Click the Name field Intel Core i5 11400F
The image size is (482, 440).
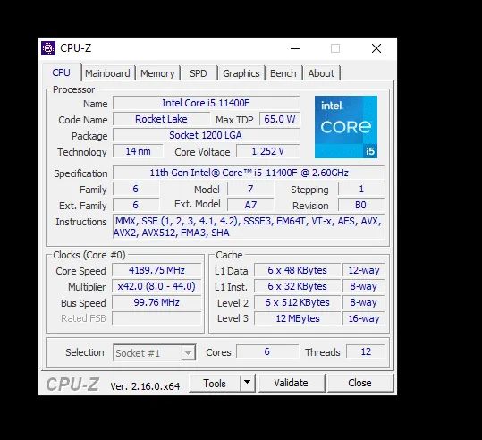pos(206,103)
